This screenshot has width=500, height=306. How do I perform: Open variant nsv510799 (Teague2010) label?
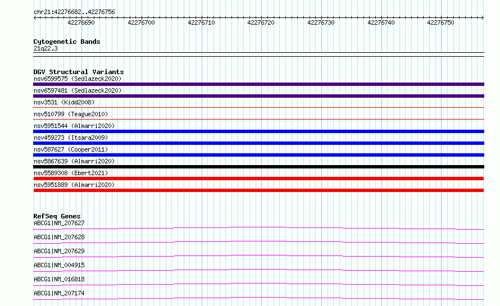71,114
